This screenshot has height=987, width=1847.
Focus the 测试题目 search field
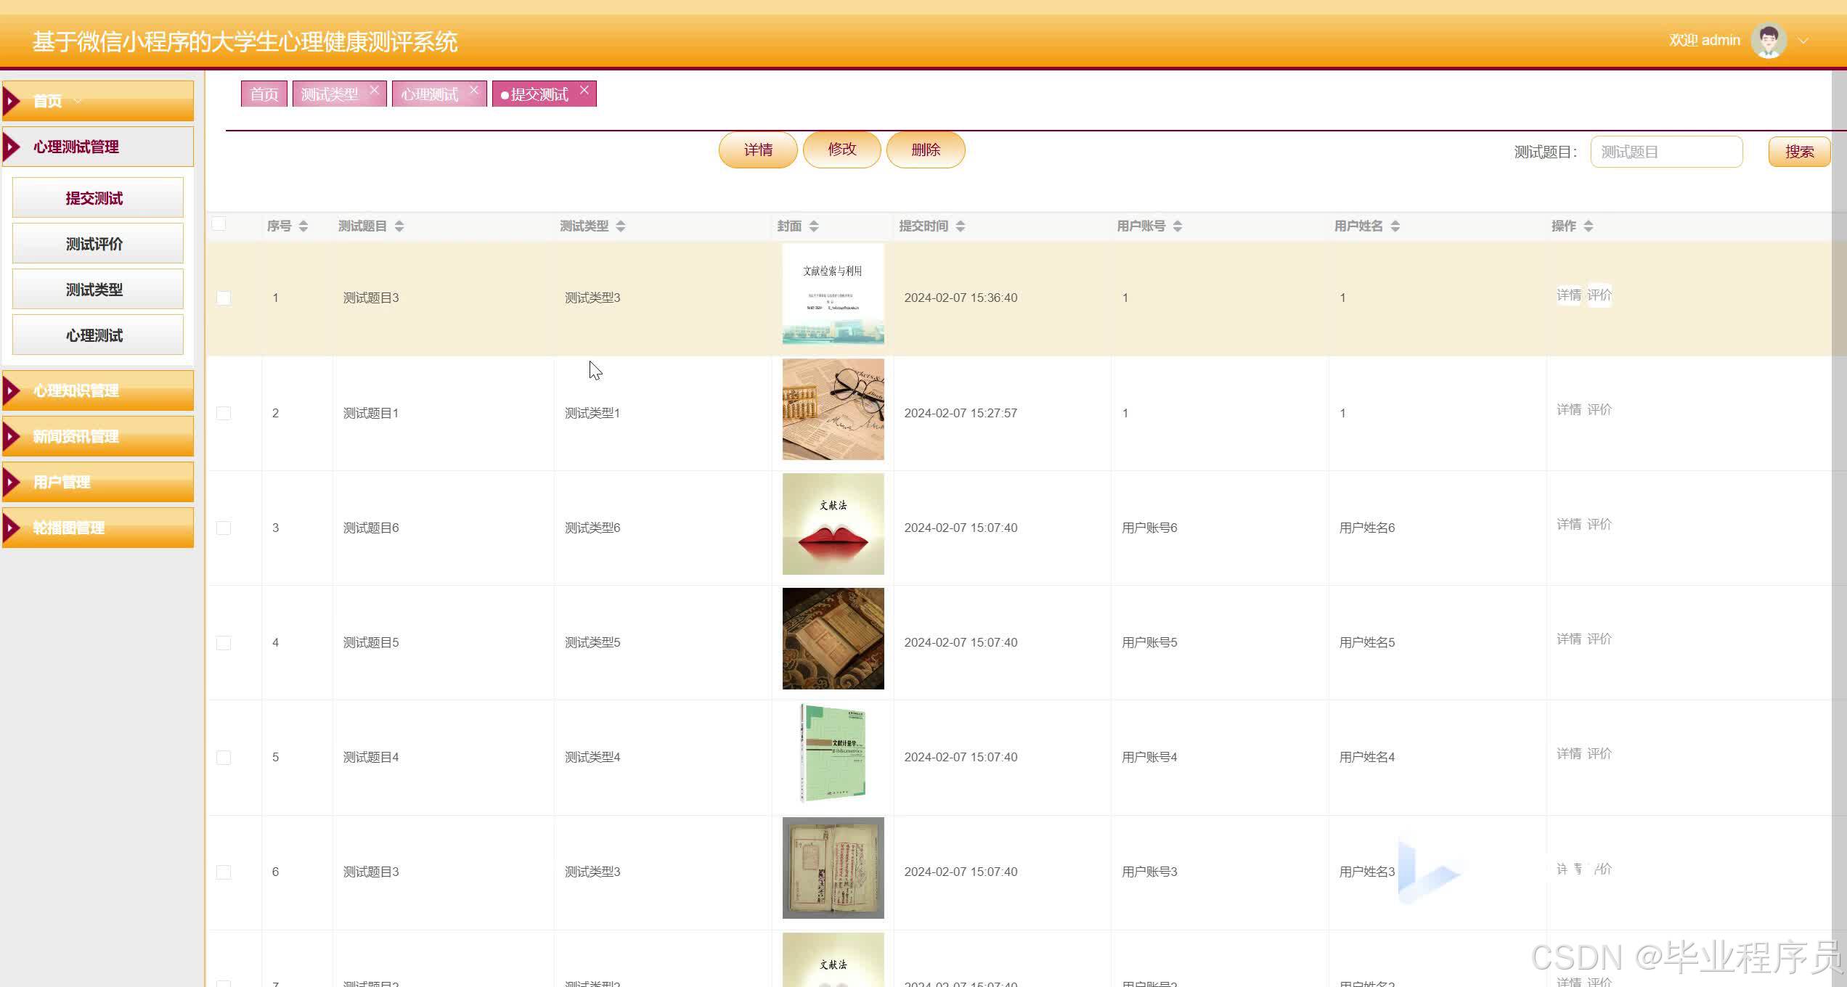click(x=1666, y=152)
